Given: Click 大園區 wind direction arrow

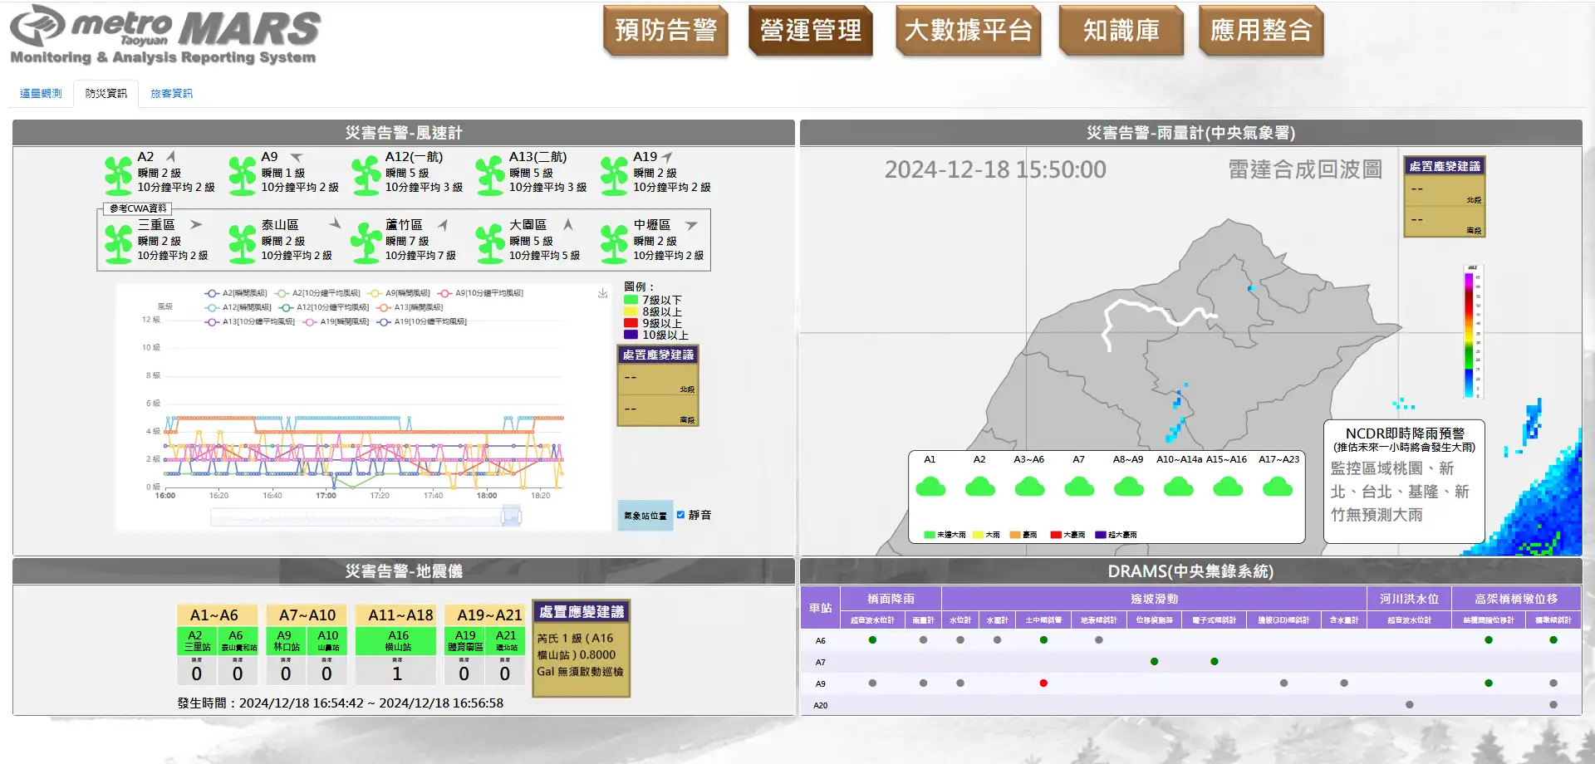Looking at the screenshot, I should (568, 224).
